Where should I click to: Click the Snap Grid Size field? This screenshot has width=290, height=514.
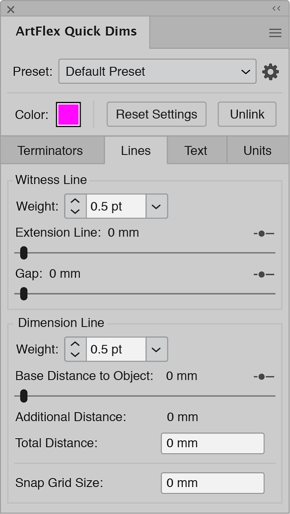tap(213, 483)
